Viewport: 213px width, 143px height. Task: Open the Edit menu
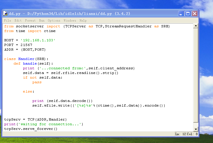coord(18,21)
